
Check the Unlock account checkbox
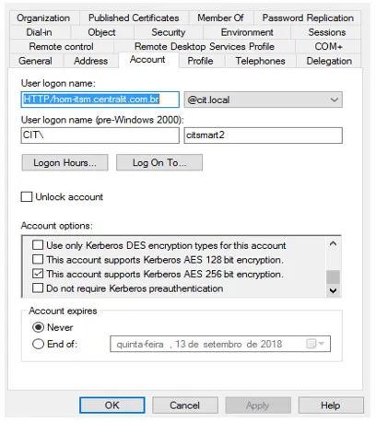(27, 196)
